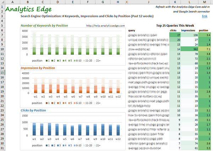Select 'Number of Keywords by Position' chart title
Screen dimensions: 213x151
pos(44,26)
